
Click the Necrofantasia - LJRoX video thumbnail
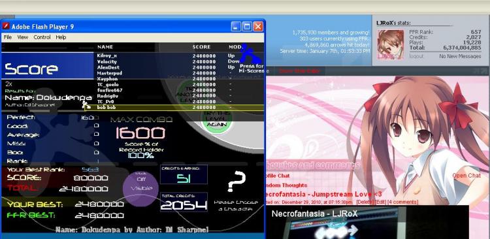[x=367, y=222]
